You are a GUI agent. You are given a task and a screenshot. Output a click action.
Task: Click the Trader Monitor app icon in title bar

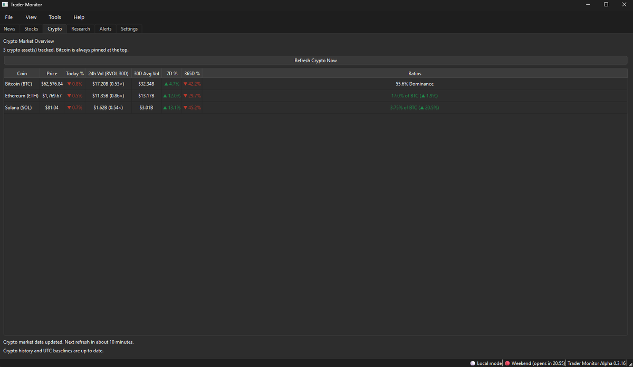[x=5, y=4]
